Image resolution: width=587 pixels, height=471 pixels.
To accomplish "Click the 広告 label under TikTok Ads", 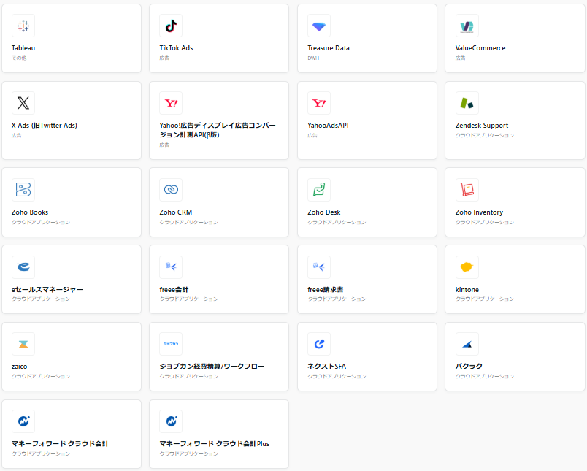I will coord(164,58).
